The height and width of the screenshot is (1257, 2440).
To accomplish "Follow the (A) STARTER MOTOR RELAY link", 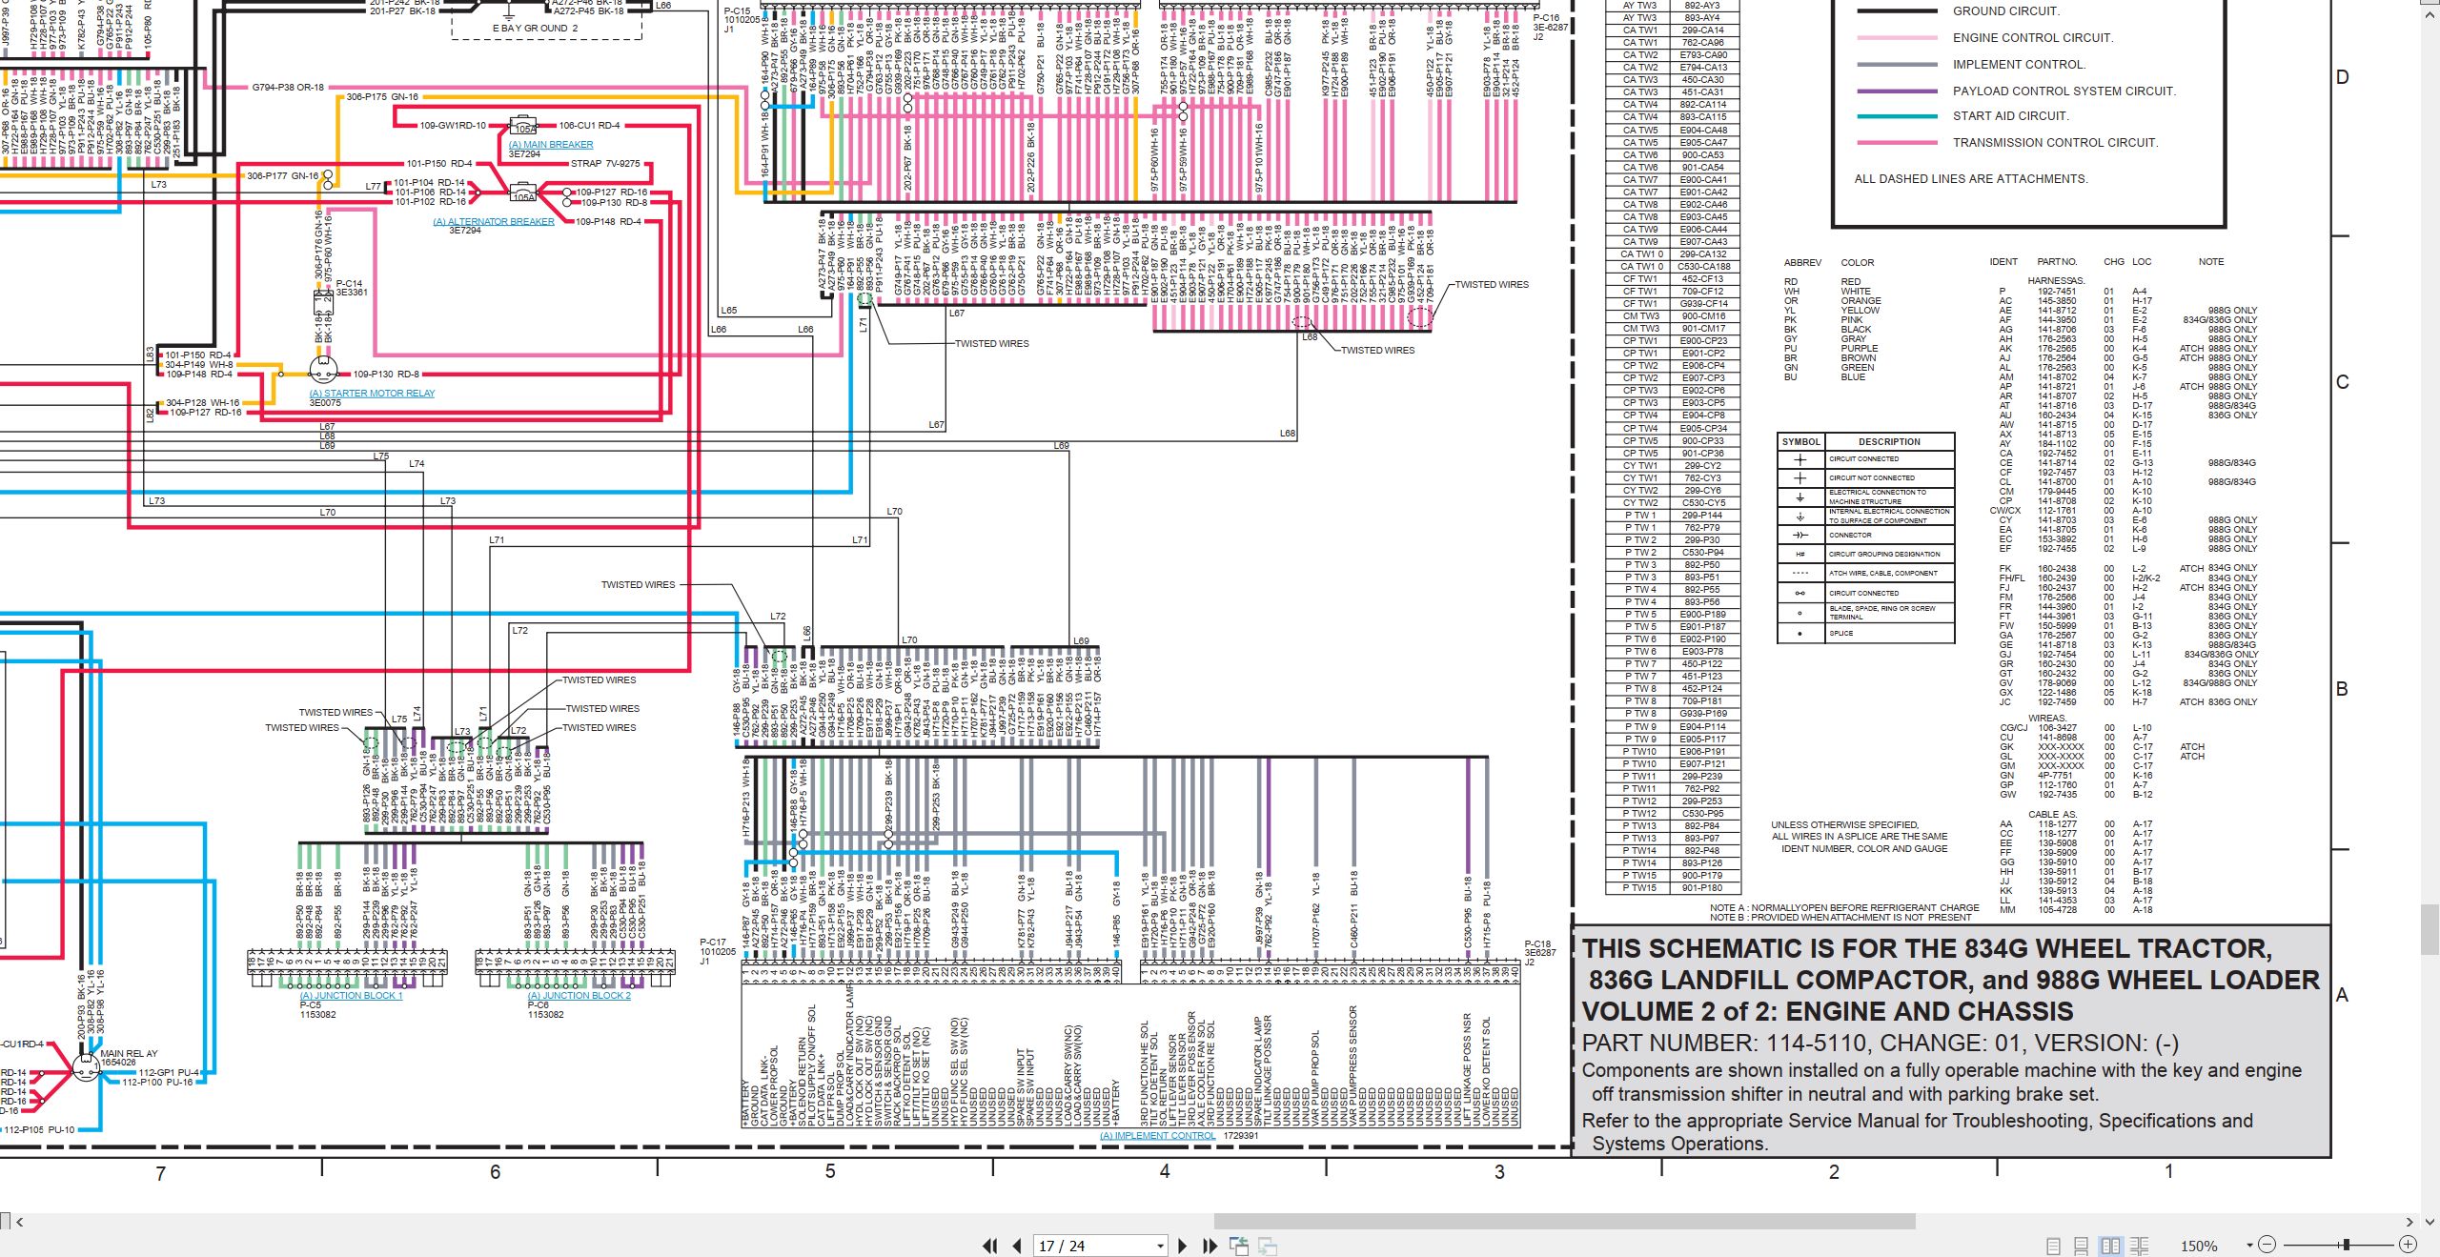I will tap(372, 393).
